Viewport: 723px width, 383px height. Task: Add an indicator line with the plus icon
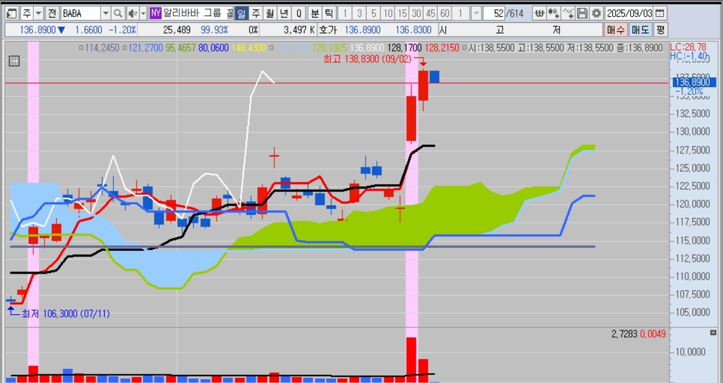click(568, 13)
